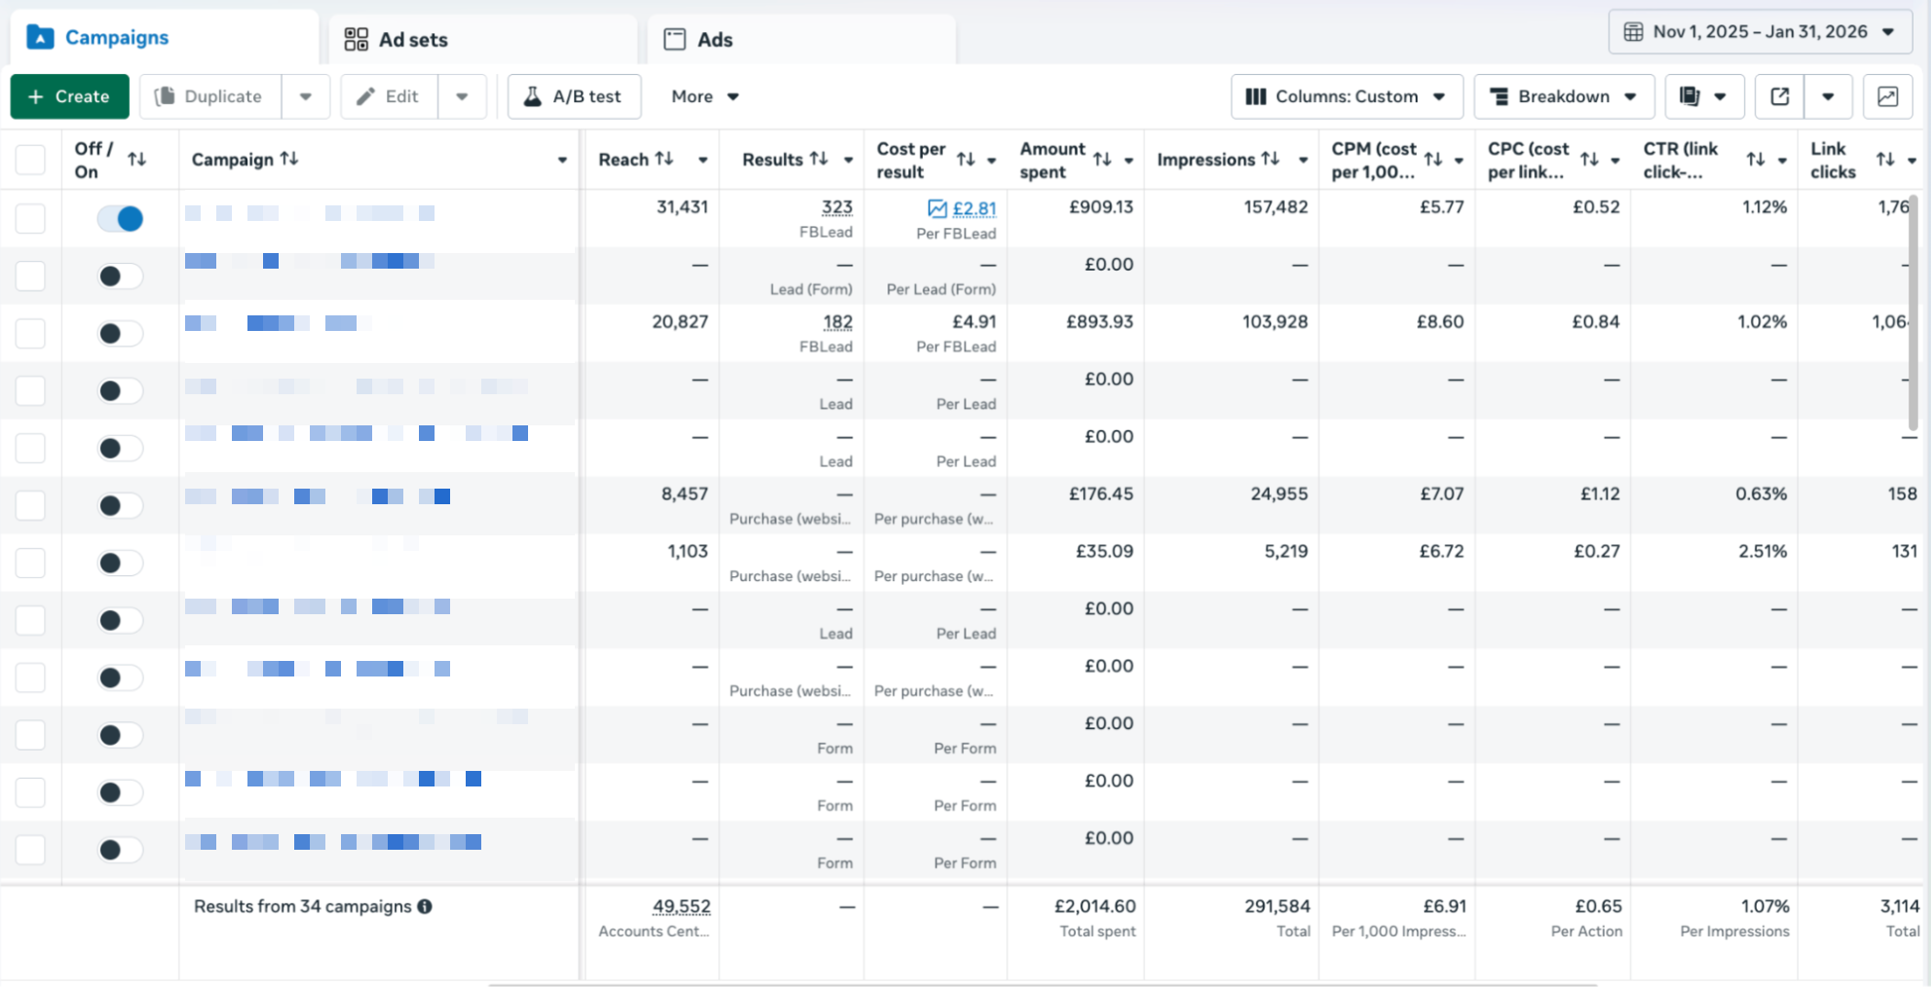
Task: Open the export options arrow
Action: [x=1828, y=96]
